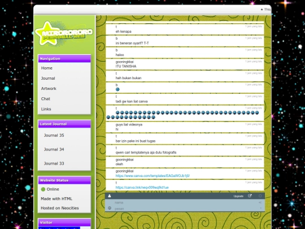This screenshot has height=229, width=305.
Task: Click the circular settings icon in chat header
Action: (260, 196)
